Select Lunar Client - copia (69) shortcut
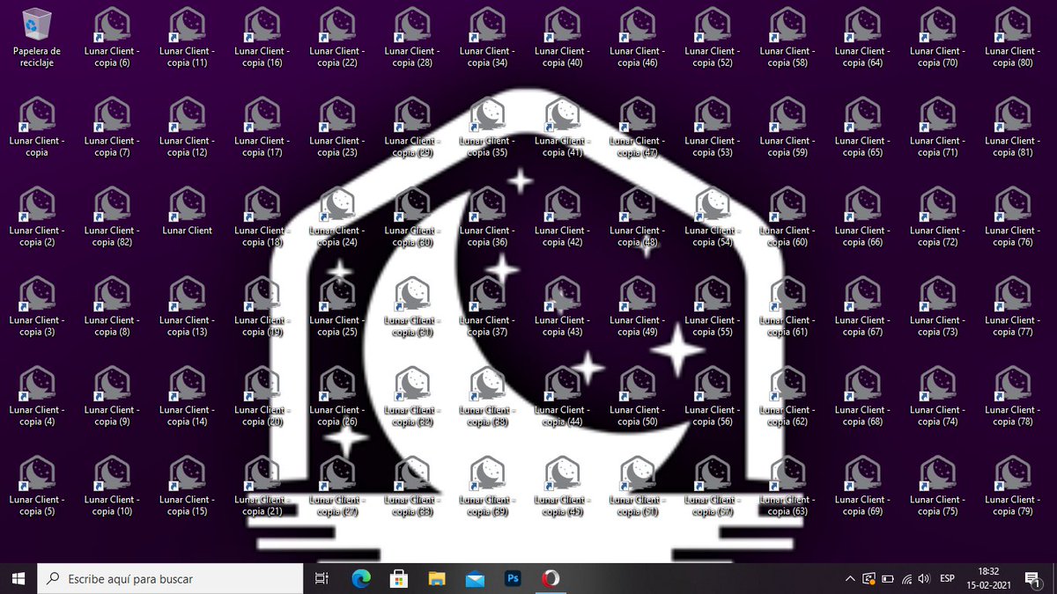The height and width of the screenshot is (594, 1057). [x=862, y=488]
